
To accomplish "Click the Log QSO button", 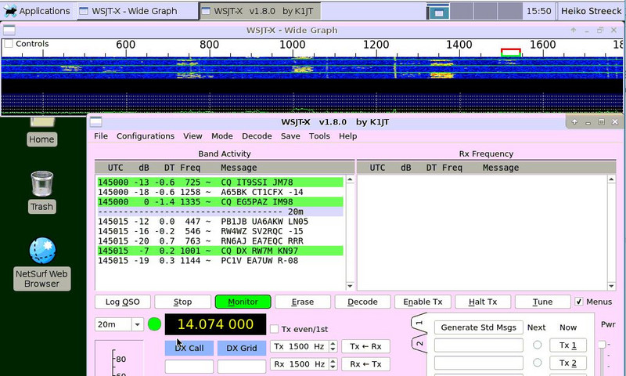I will click(x=123, y=302).
